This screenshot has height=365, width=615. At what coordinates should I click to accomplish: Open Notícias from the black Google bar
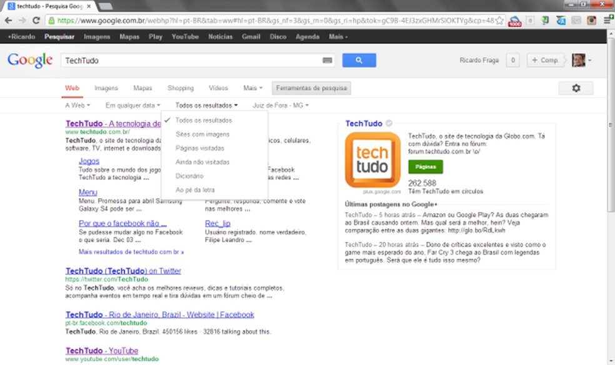click(x=220, y=36)
